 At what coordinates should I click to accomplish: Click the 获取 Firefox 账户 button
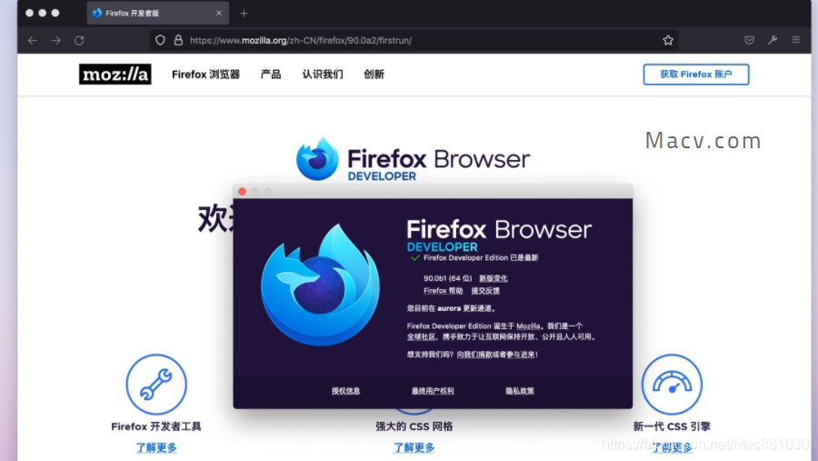pos(696,75)
